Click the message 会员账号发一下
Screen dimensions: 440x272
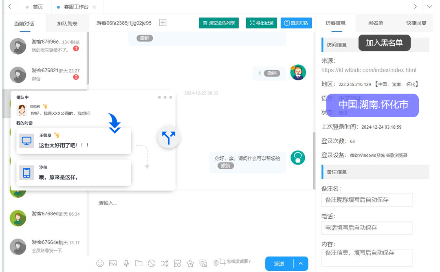tap(47, 251)
